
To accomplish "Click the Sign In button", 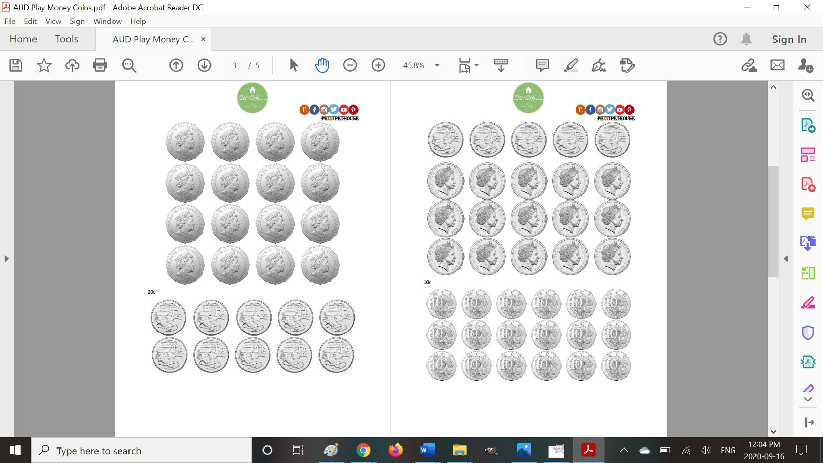I will point(788,39).
